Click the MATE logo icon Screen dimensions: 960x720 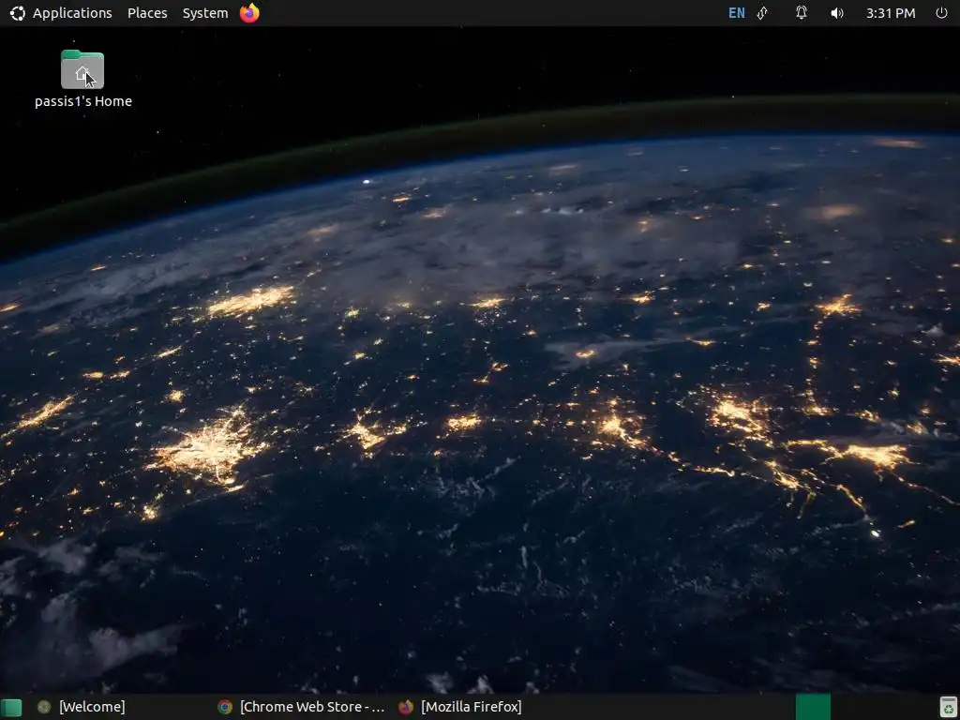(x=18, y=13)
